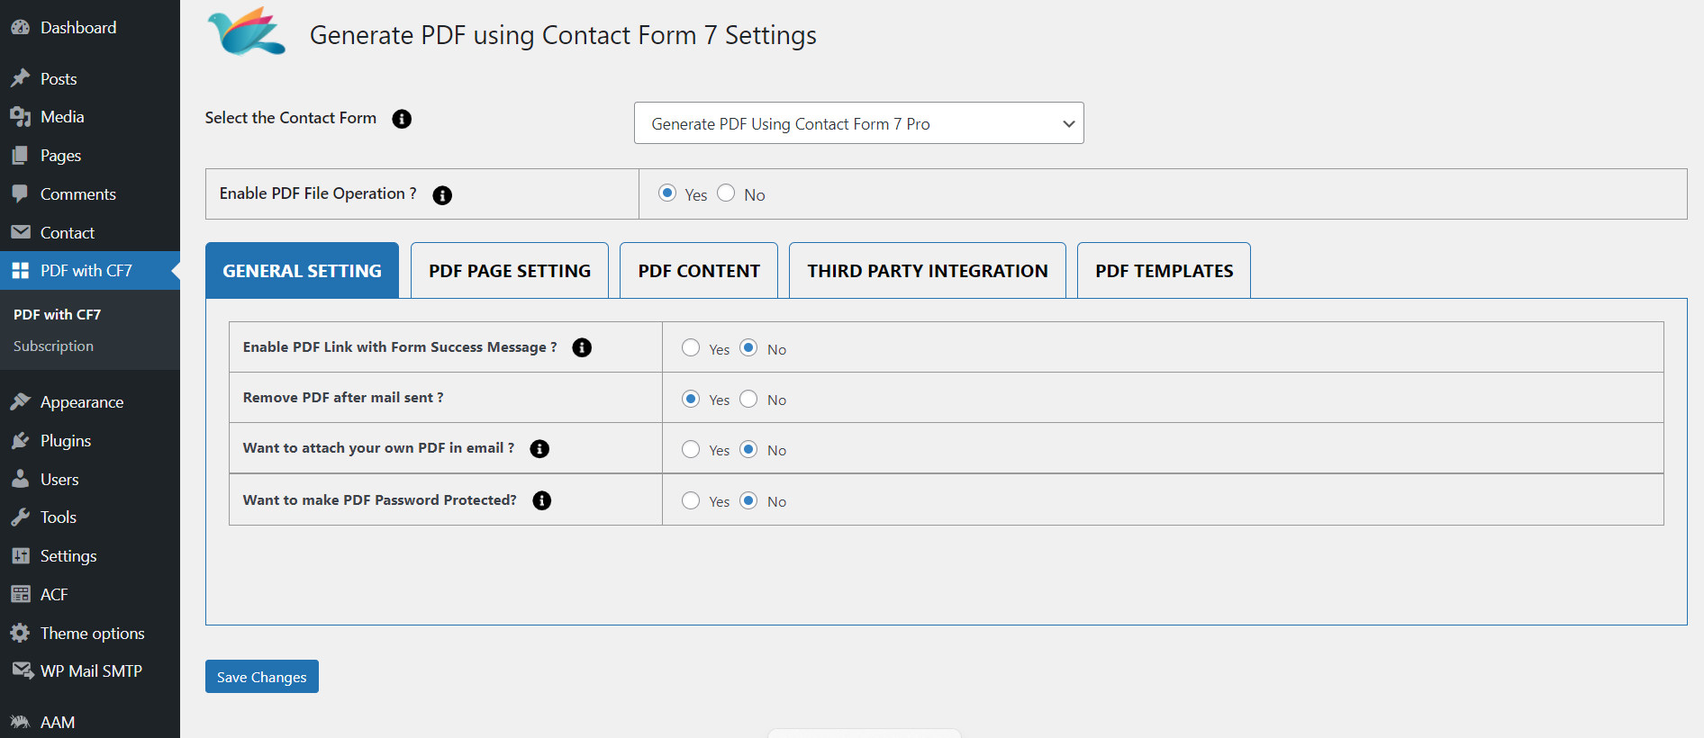
Task: Select No for Remove PDF after mail sent
Action: (748, 399)
